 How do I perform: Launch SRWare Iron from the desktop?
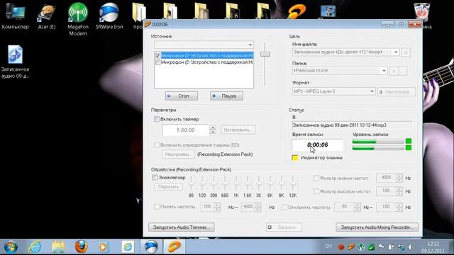pos(109,16)
